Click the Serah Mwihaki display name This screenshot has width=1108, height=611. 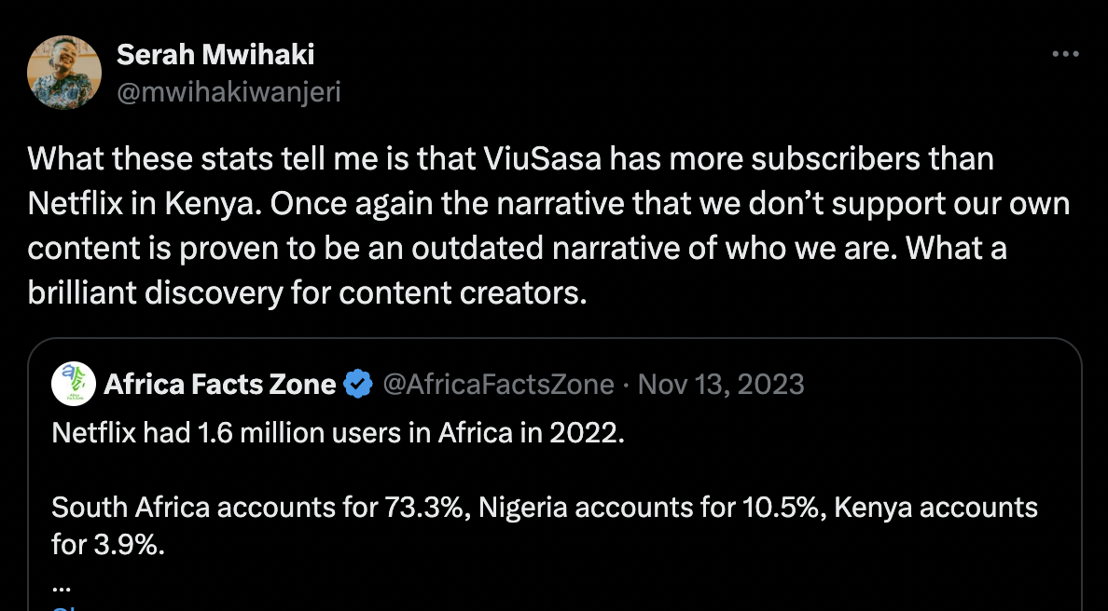(x=215, y=55)
